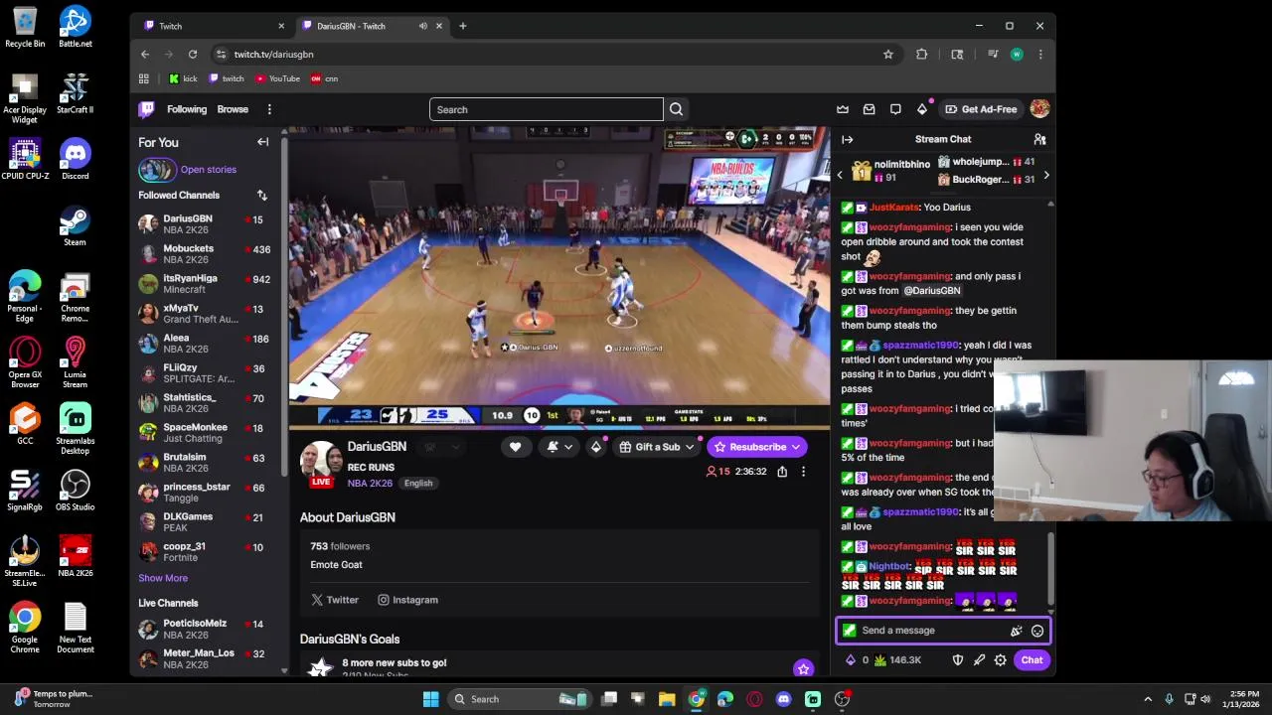The height and width of the screenshot is (715, 1272).
Task: Toggle the sword mod view icon in chat
Action: (979, 660)
